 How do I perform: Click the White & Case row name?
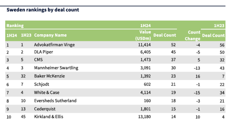tap(47, 93)
